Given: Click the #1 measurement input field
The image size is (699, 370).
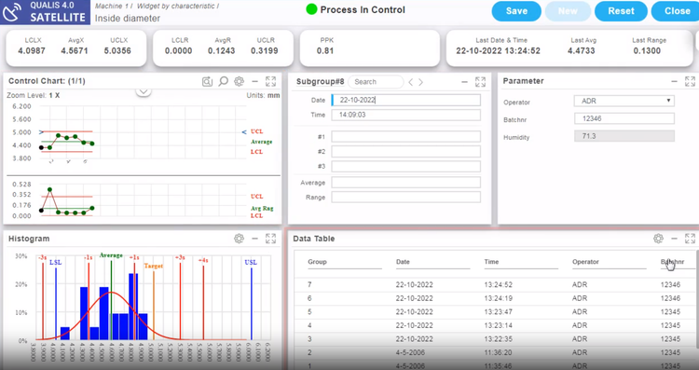Looking at the screenshot, I should 406,136.
